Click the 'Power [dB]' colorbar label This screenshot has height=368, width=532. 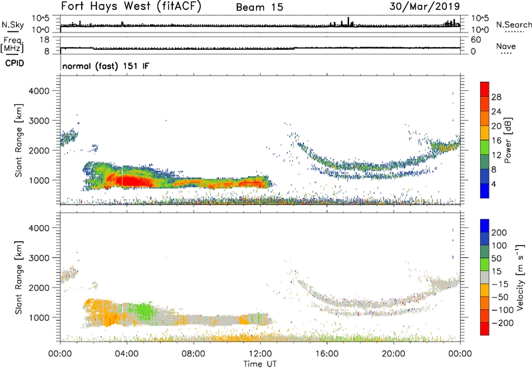tap(507, 140)
